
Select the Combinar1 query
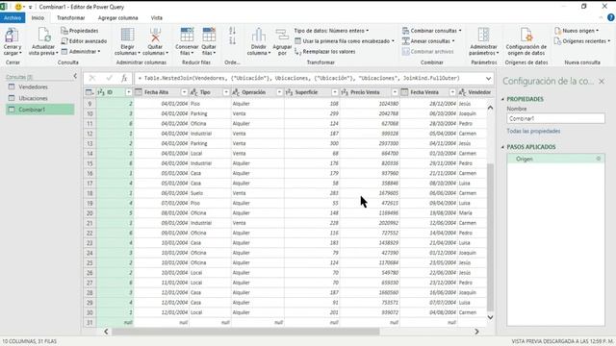coord(39,110)
